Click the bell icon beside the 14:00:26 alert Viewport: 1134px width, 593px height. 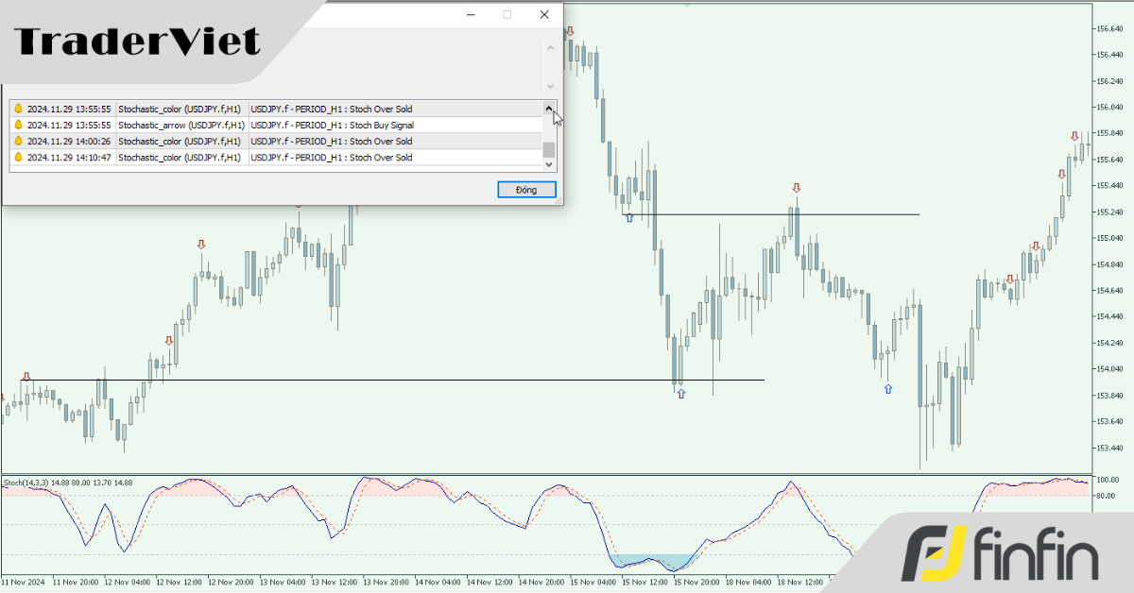(x=17, y=141)
